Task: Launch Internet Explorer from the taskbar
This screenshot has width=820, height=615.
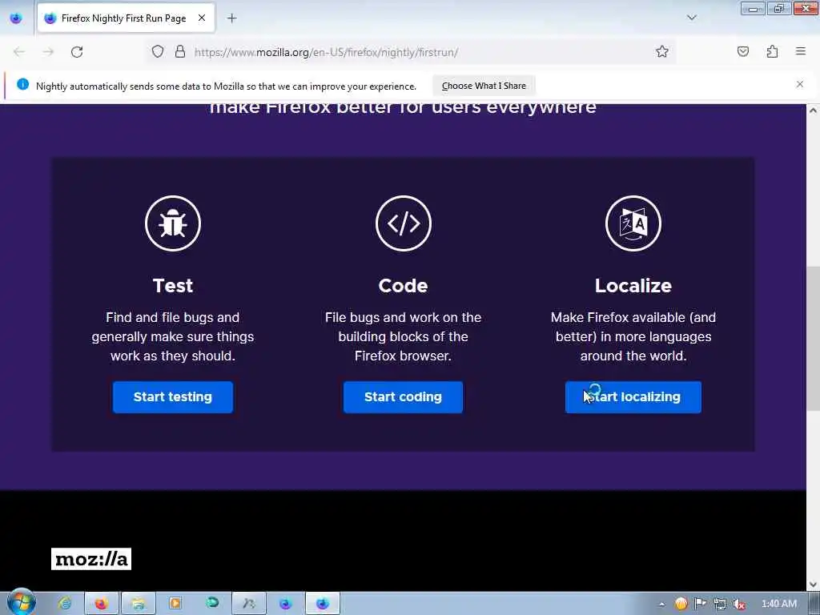Action: pyautogui.click(x=65, y=604)
